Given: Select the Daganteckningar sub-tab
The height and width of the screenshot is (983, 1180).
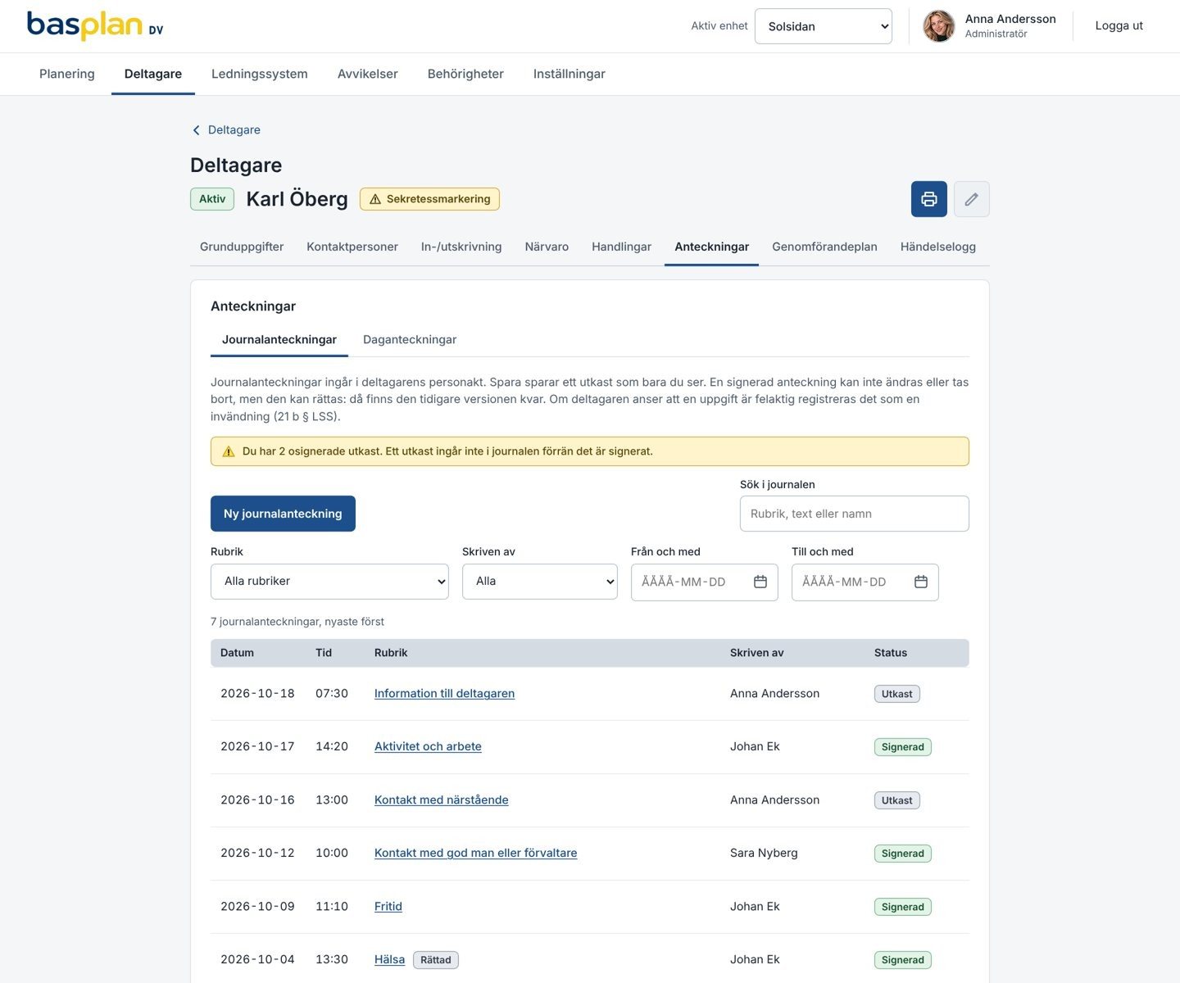Looking at the screenshot, I should tap(410, 339).
